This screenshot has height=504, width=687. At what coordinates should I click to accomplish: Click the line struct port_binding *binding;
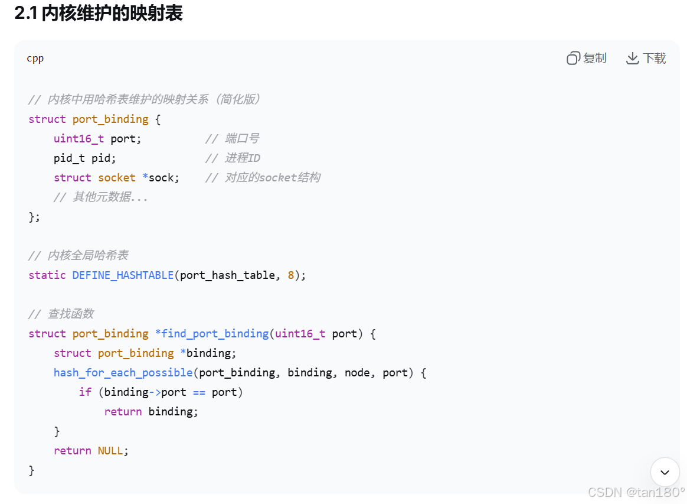coord(145,353)
